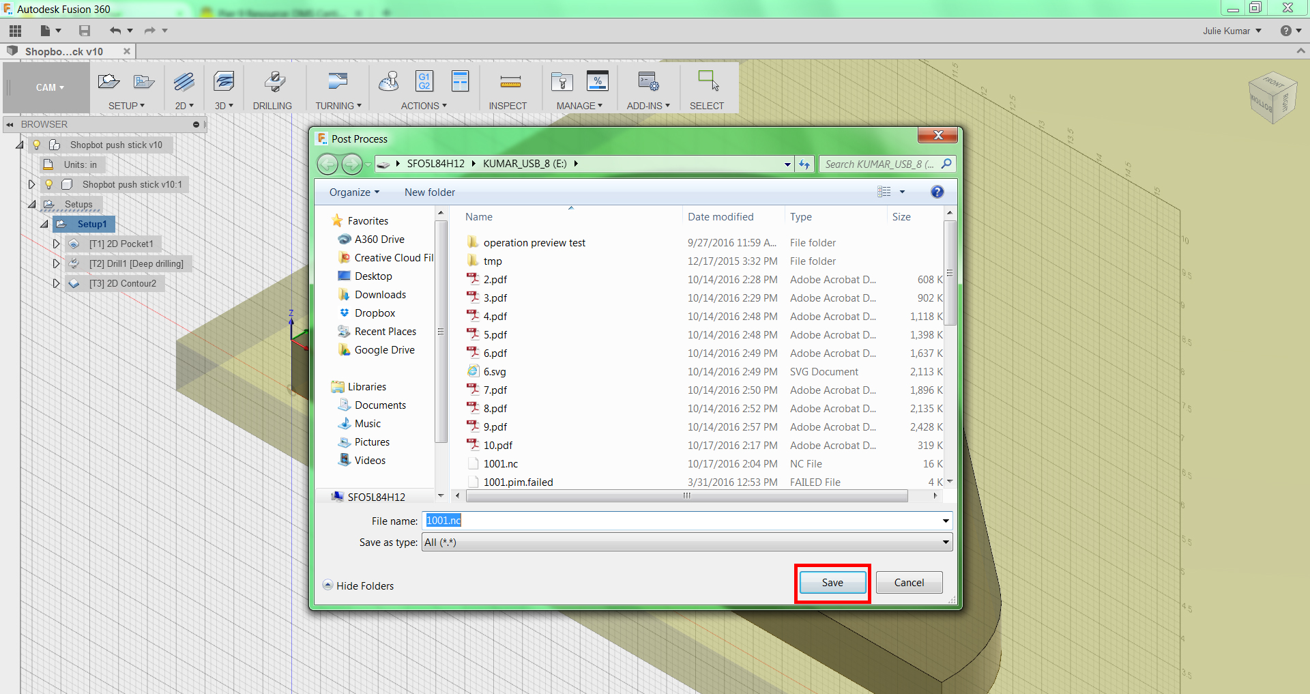The height and width of the screenshot is (694, 1310).
Task: Change the view mode icon in dialog
Action: [x=884, y=192]
